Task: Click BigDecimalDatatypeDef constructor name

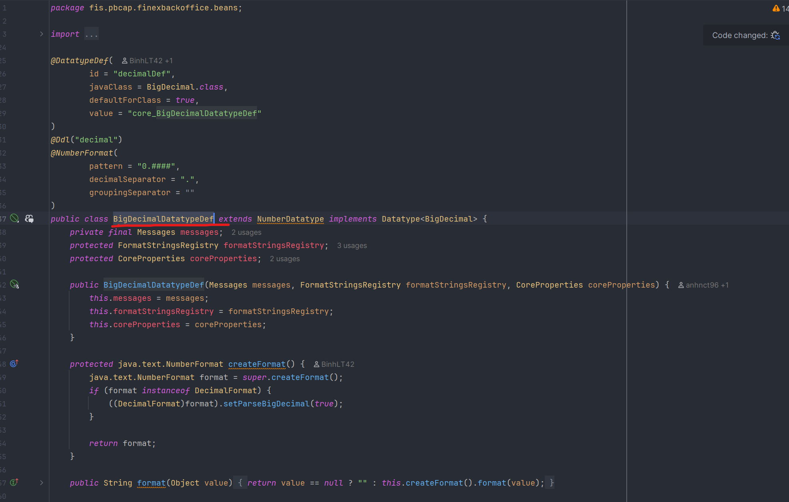Action: [154, 285]
